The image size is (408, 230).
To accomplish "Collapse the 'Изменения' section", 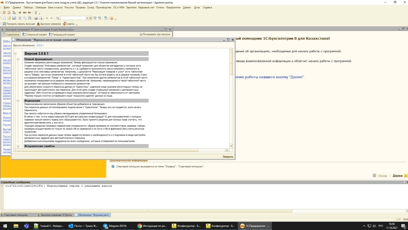I will pyautogui.click(x=18, y=101).
